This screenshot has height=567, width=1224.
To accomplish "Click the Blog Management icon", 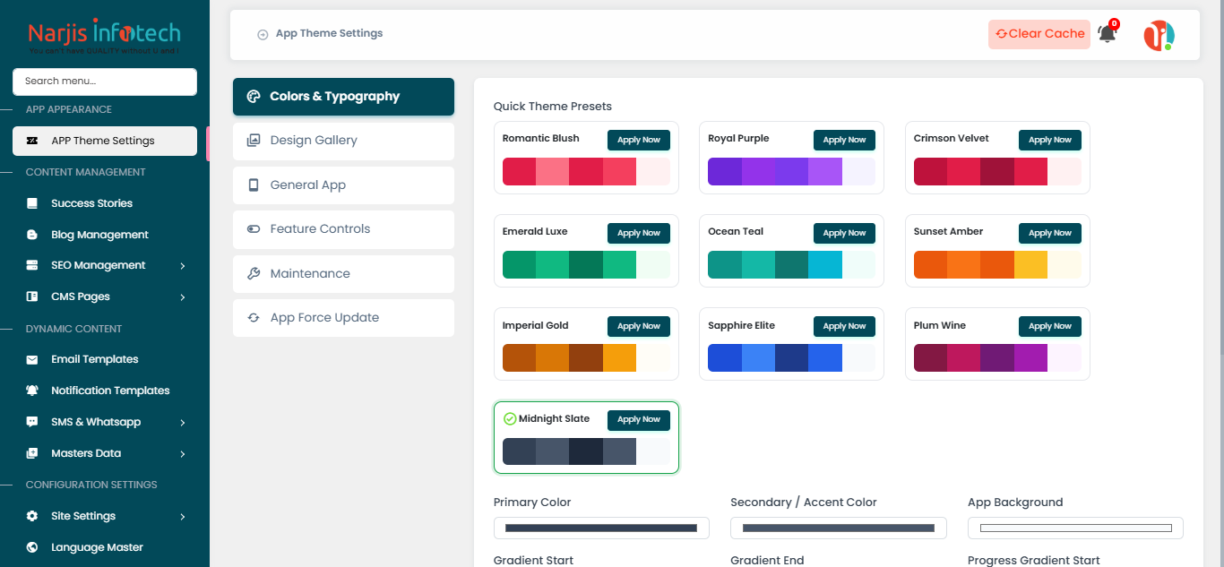I will (x=32, y=235).
